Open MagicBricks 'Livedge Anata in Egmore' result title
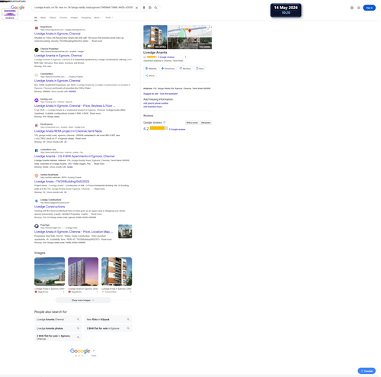Image resolution: width=381 pixels, height=377 pixels. click(x=57, y=34)
